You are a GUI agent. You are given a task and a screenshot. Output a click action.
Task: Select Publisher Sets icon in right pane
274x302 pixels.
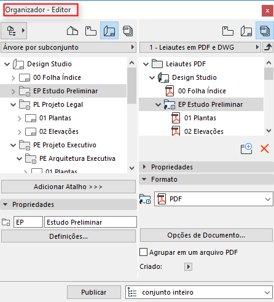(265, 31)
